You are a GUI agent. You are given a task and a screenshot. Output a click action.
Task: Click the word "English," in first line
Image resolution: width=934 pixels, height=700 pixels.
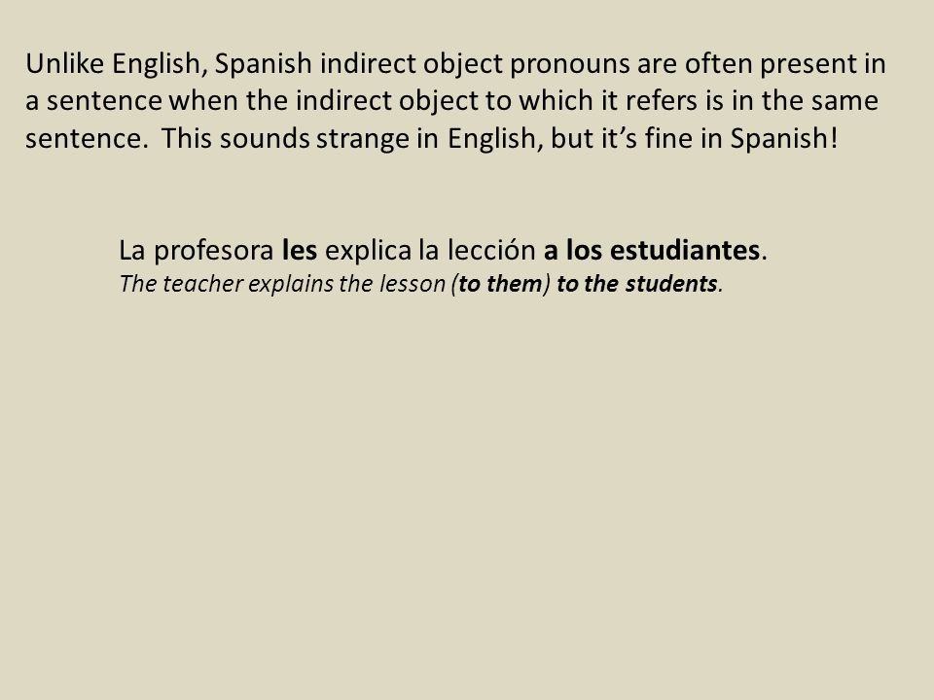pos(160,64)
